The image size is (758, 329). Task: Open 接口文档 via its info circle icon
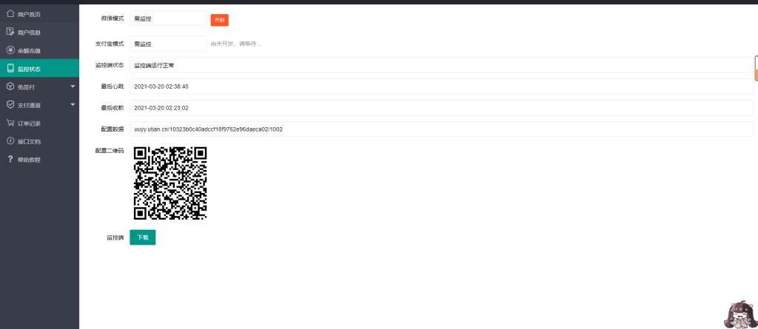(10, 141)
